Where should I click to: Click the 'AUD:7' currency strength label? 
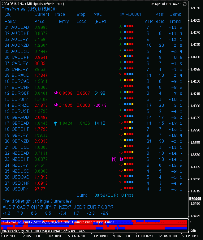tap(9, 207)
